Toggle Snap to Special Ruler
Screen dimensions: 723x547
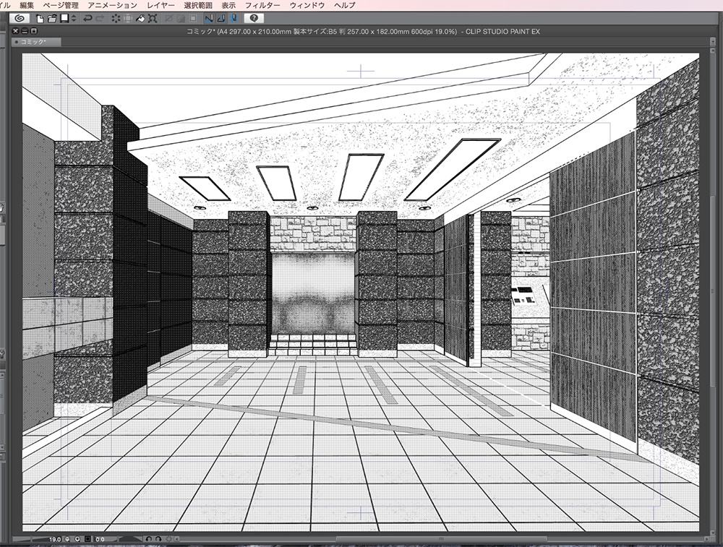tap(221, 19)
